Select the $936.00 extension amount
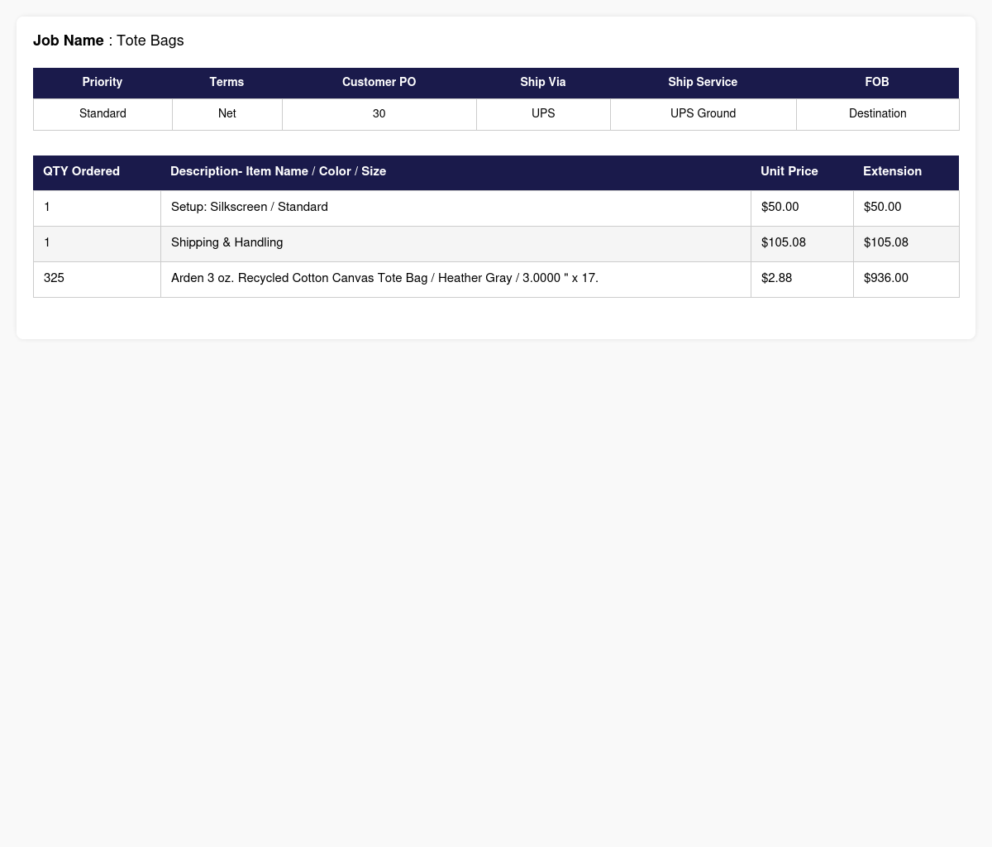Image resolution: width=992 pixels, height=847 pixels. (x=886, y=279)
